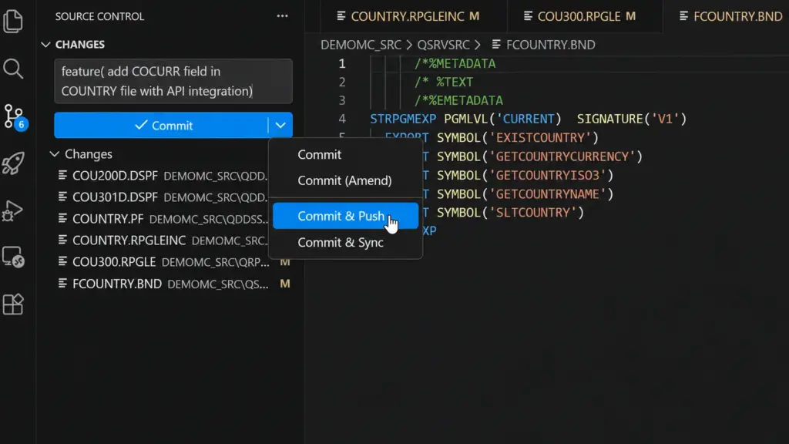
Task: Click file icon beside COUNTRY.PF
Action: (x=62, y=218)
